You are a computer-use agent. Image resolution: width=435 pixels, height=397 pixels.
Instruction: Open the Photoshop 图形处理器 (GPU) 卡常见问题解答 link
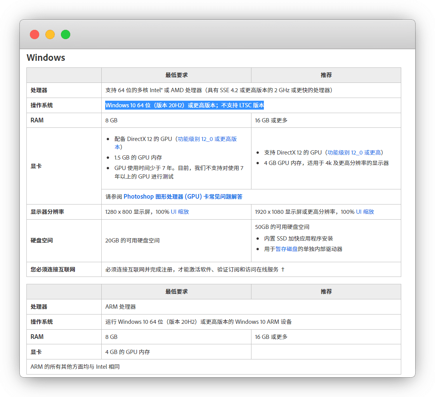coord(183,197)
